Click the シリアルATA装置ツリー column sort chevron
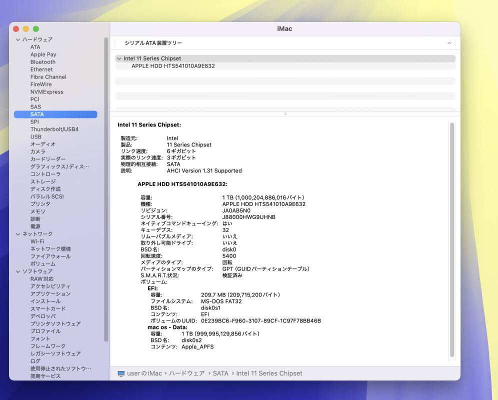 click(449, 43)
